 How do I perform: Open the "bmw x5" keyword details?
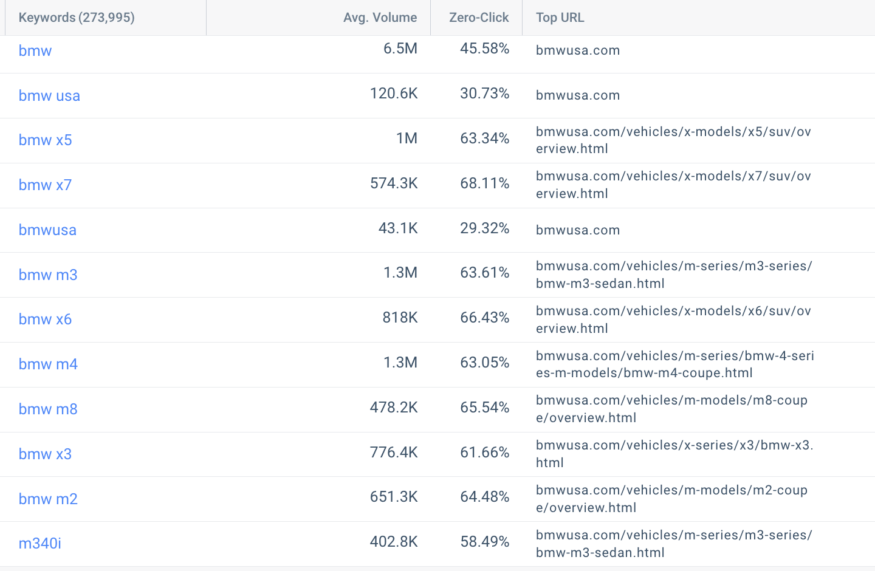45,140
